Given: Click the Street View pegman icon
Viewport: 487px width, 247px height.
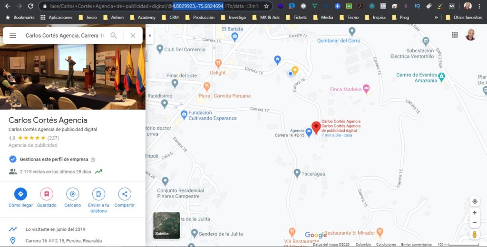Looking at the screenshot, I should coord(475,234).
